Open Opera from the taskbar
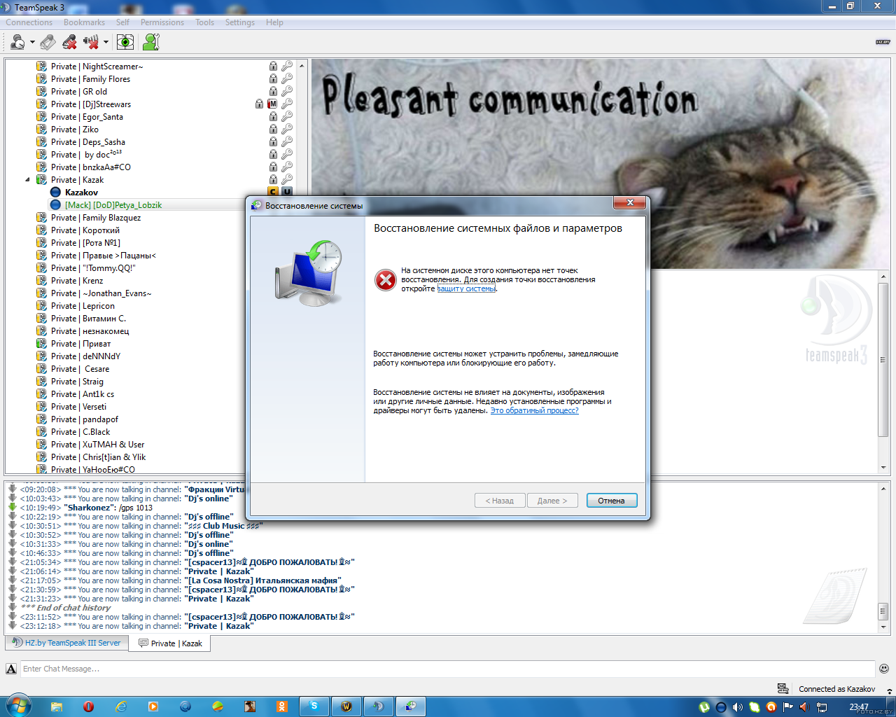Screen dimensions: 896x717 point(88,706)
